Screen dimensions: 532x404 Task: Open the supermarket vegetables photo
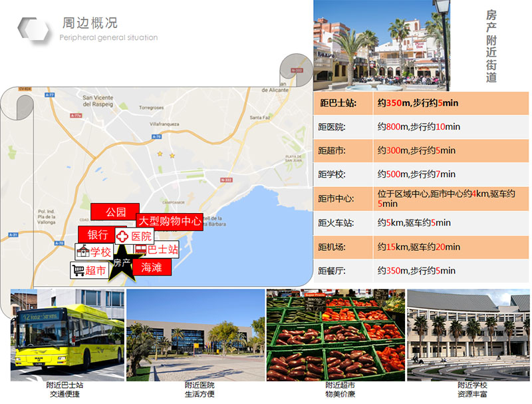point(335,335)
